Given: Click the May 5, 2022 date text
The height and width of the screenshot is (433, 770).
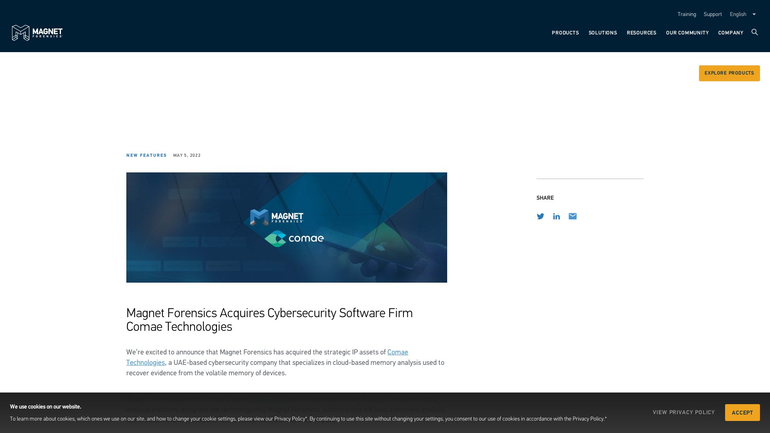Looking at the screenshot, I should [187, 156].
